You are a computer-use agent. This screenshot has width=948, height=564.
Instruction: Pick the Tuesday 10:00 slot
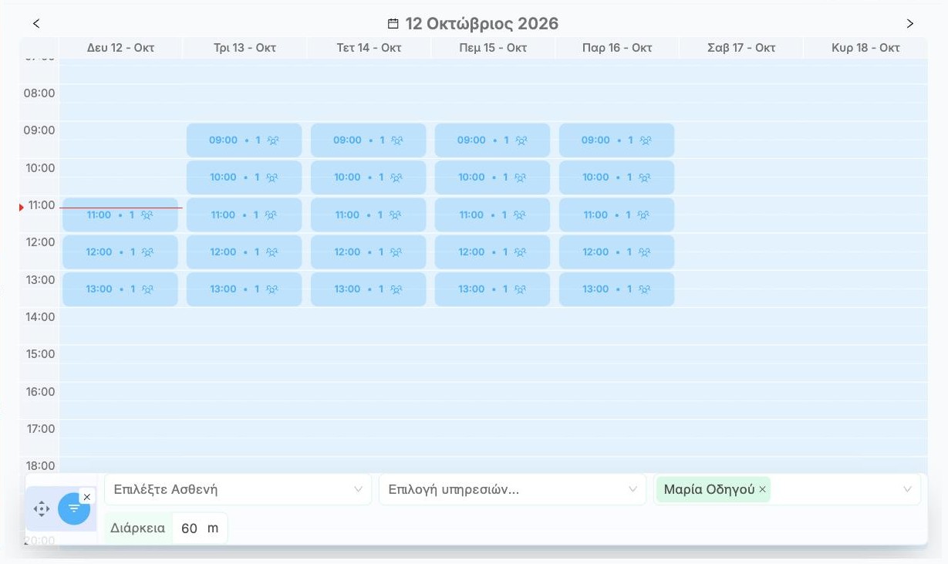pos(245,177)
